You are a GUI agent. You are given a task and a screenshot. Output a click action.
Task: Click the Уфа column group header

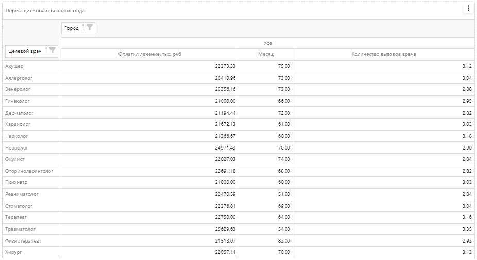267,43
